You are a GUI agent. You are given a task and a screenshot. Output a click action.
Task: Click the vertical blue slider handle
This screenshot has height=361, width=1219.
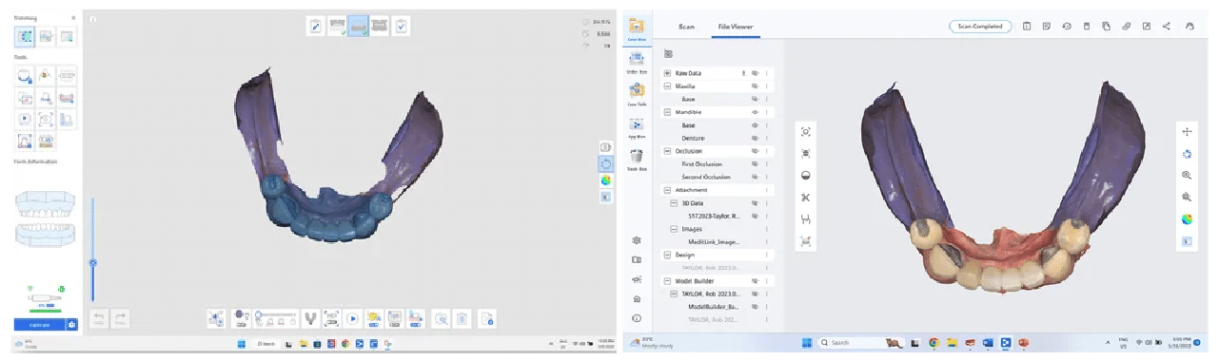click(93, 263)
